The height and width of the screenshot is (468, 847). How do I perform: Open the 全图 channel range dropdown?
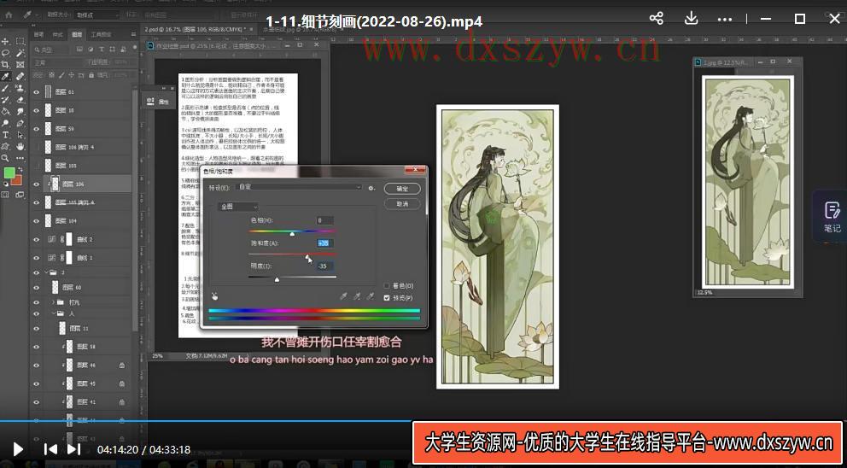click(237, 207)
